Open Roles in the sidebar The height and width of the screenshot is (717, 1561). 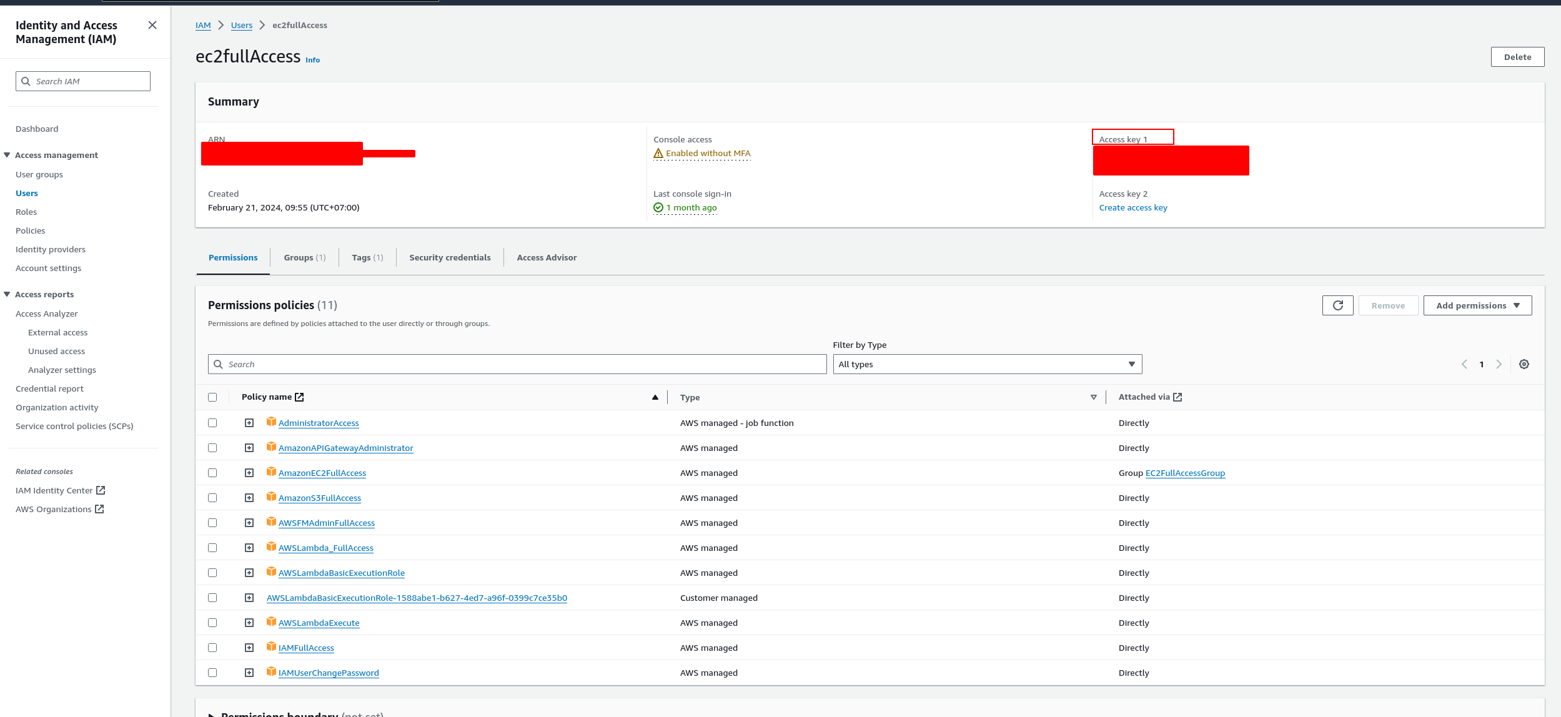[x=26, y=212]
